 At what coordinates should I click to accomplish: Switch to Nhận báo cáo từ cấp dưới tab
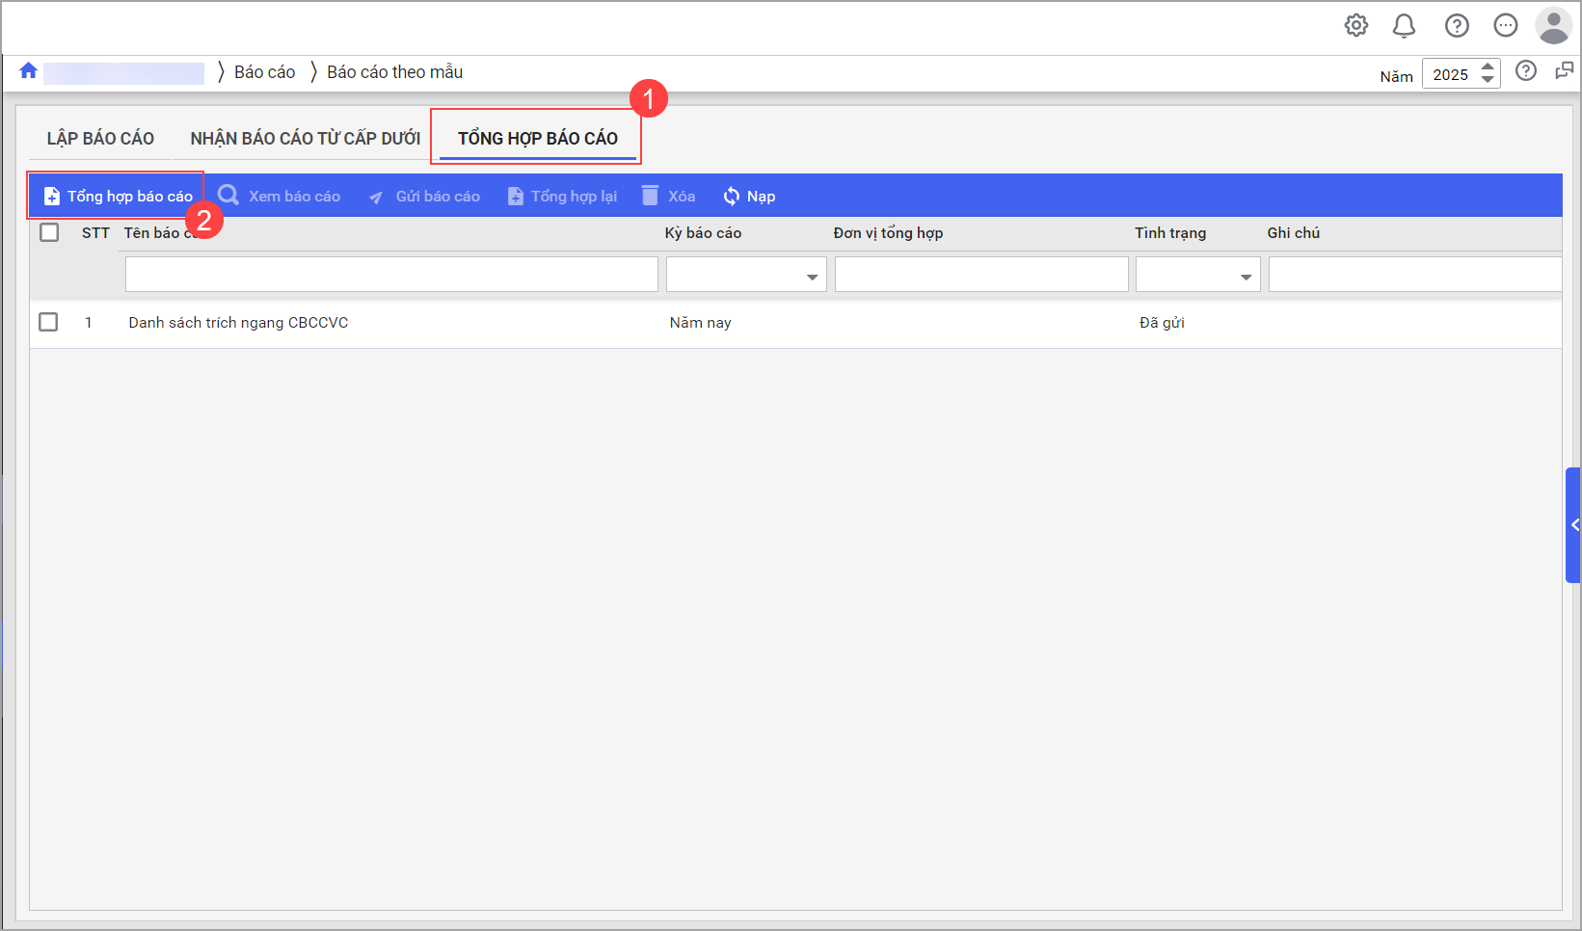point(305,139)
